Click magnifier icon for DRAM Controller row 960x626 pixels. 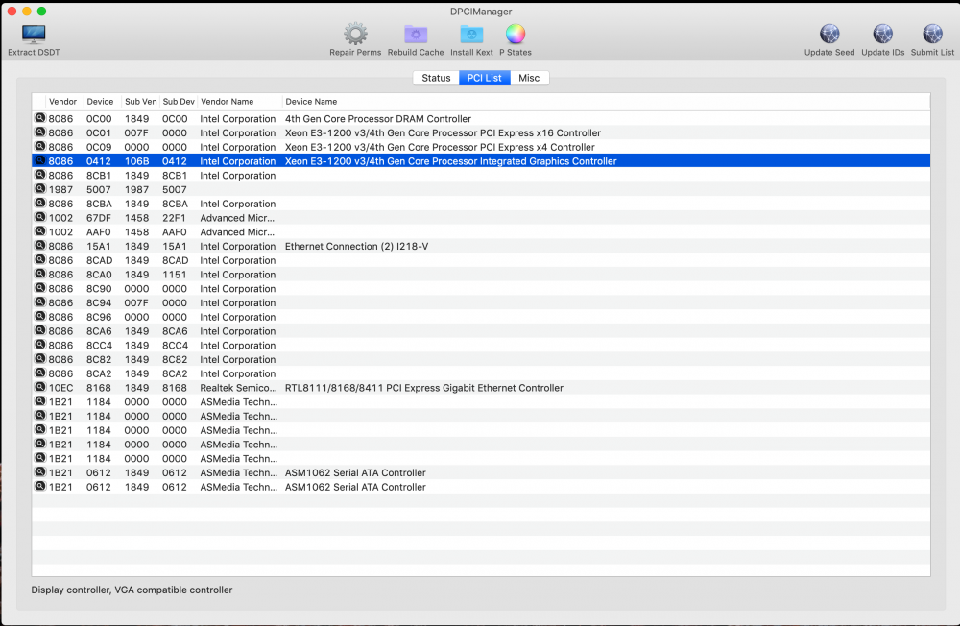39,118
